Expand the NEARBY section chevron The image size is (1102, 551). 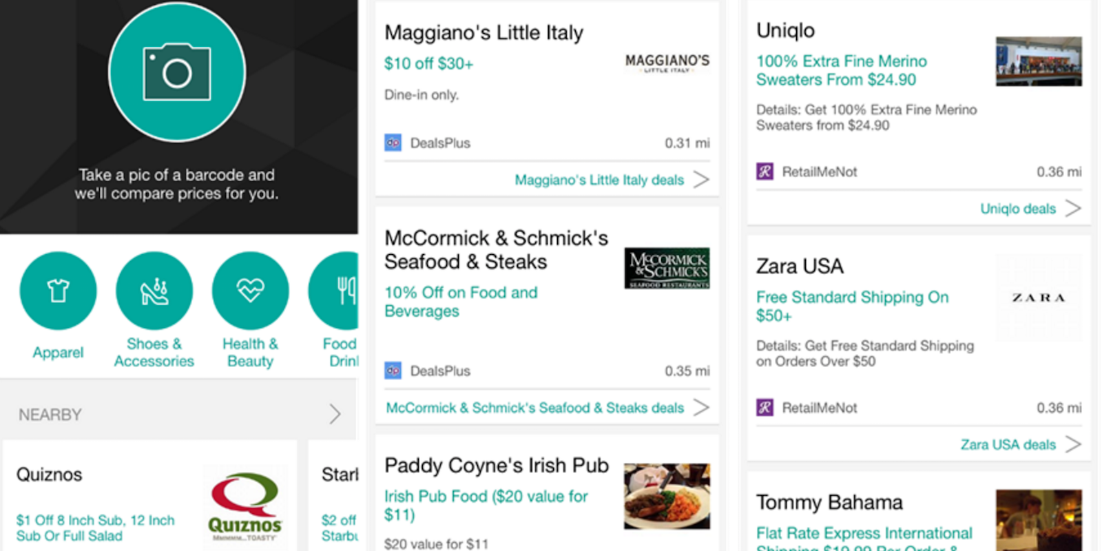click(x=335, y=414)
